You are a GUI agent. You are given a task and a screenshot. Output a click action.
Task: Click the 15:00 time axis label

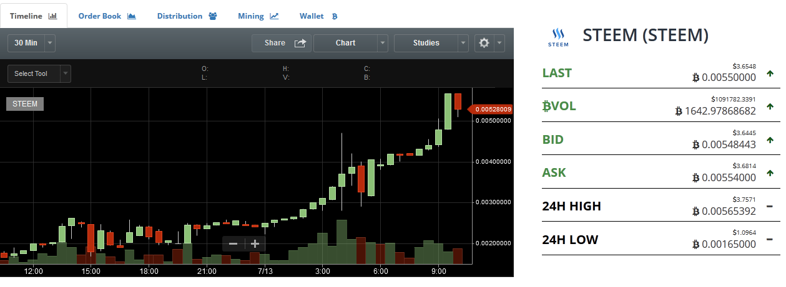click(91, 271)
